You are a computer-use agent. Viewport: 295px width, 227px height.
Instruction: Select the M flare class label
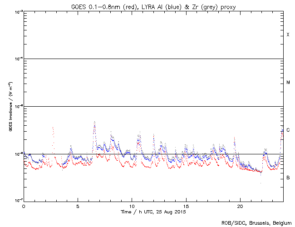(288, 83)
